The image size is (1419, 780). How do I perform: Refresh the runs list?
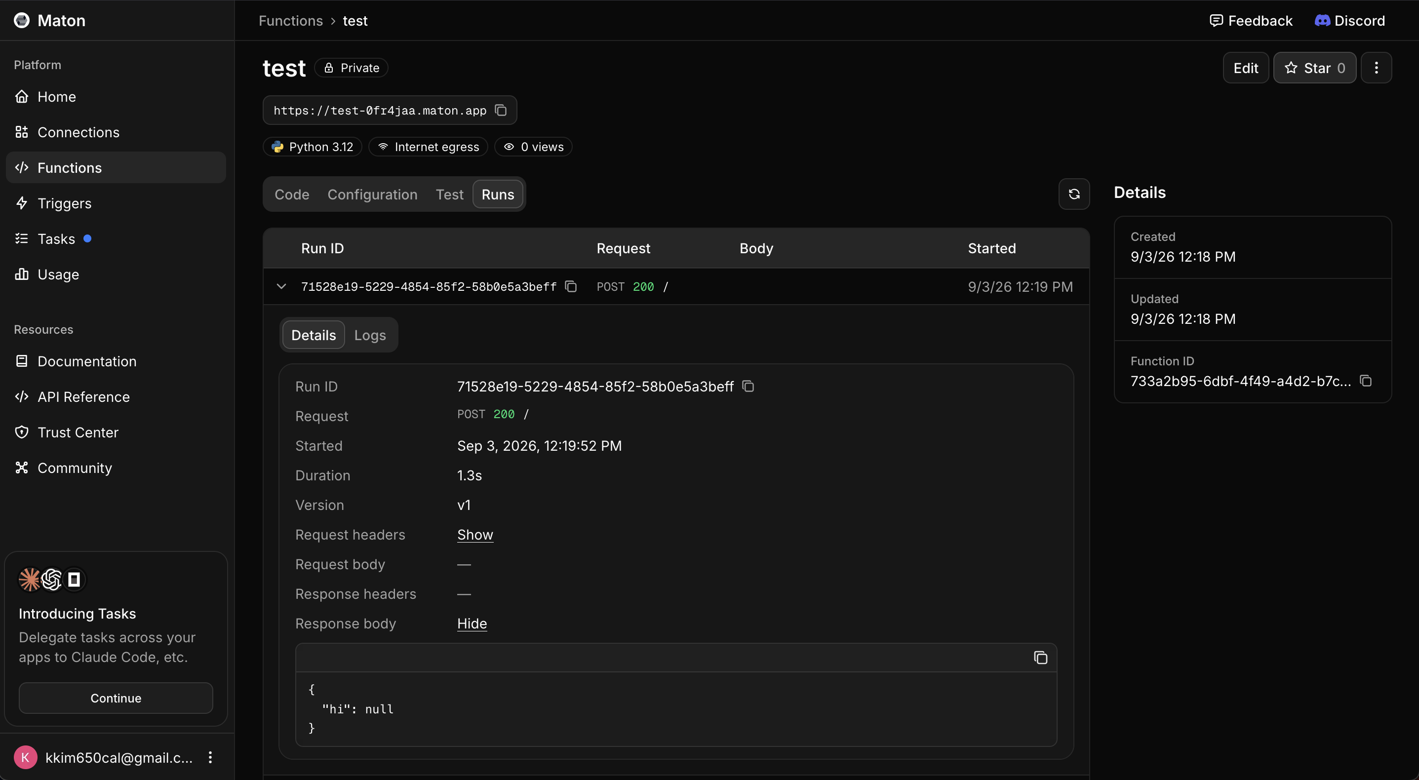click(1073, 194)
